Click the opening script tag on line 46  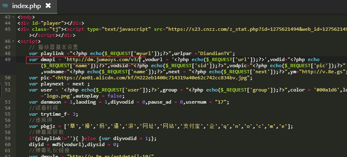pyautogui.click(x=29, y=41)
